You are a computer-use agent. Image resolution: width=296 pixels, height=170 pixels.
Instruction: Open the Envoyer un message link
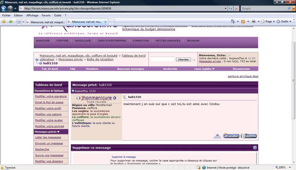click(x=49, y=143)
